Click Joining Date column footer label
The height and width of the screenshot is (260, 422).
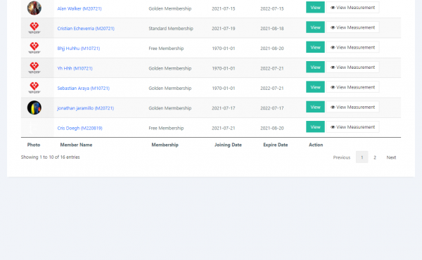click(228, 145)
